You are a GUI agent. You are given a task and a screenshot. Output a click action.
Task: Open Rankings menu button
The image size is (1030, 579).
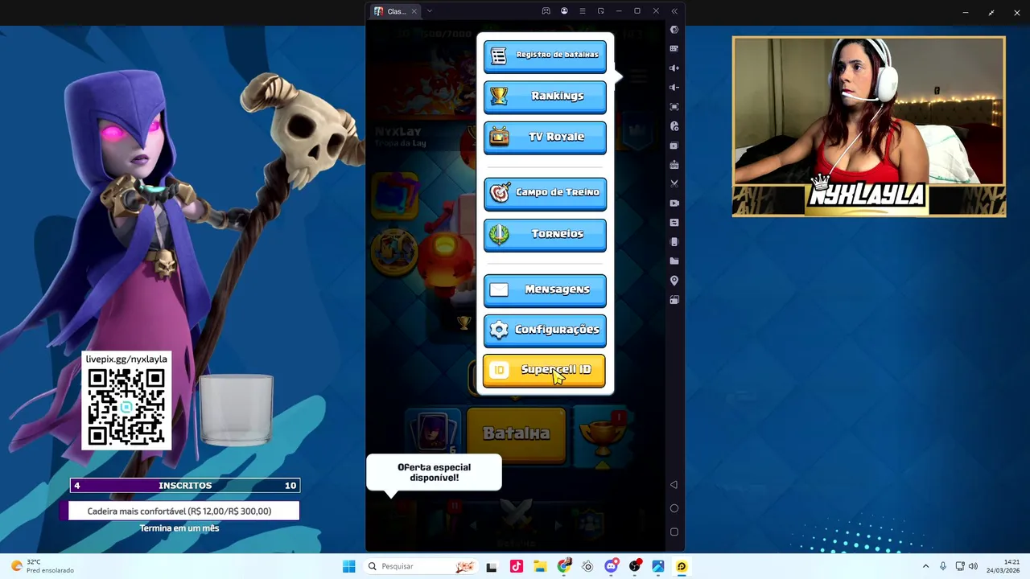click(x=545, y=96)
